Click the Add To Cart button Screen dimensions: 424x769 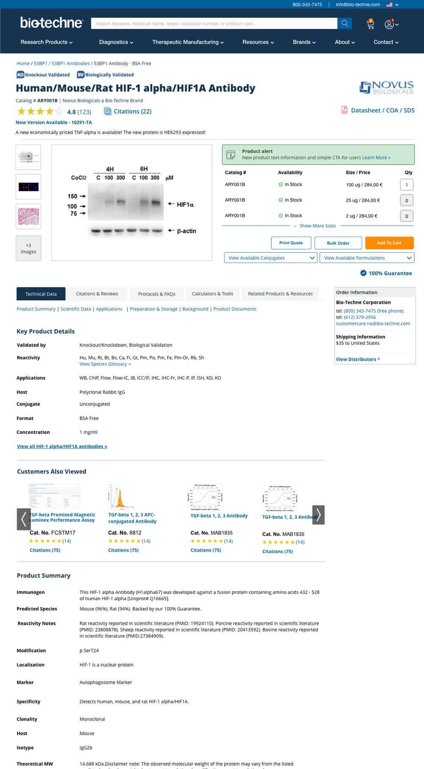pos(389,243)
